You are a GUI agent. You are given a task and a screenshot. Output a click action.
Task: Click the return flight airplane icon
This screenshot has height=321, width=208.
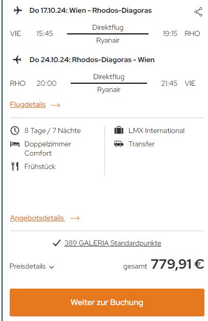pyautogui.click(x=17, y=60)
